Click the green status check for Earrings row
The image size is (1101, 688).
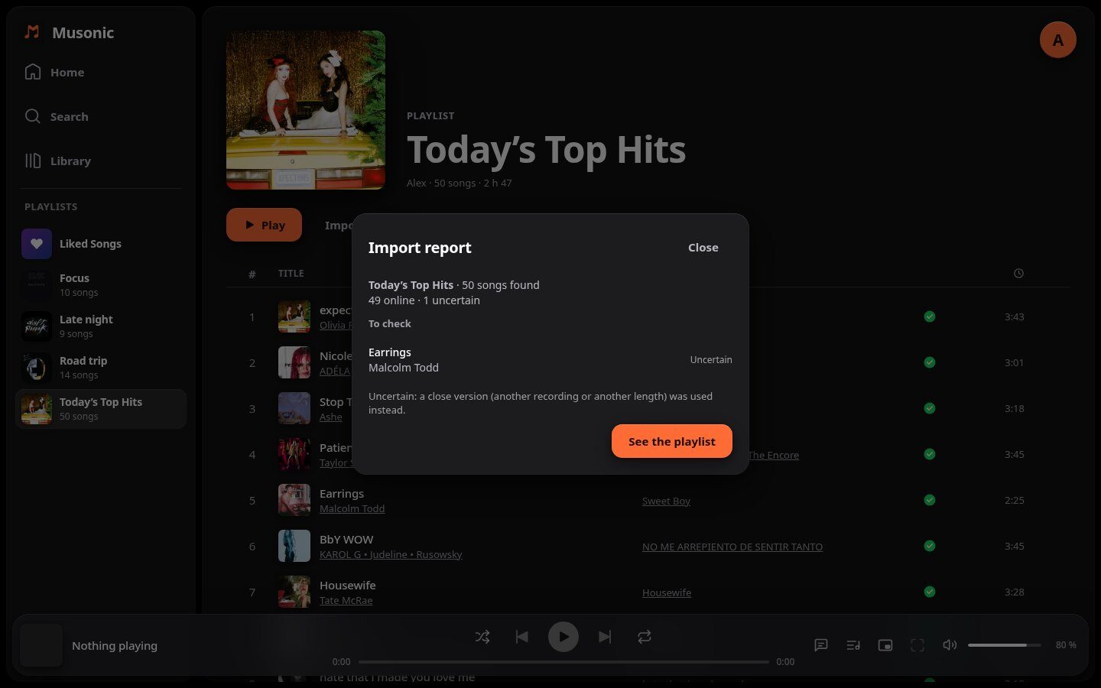[930, 500]
